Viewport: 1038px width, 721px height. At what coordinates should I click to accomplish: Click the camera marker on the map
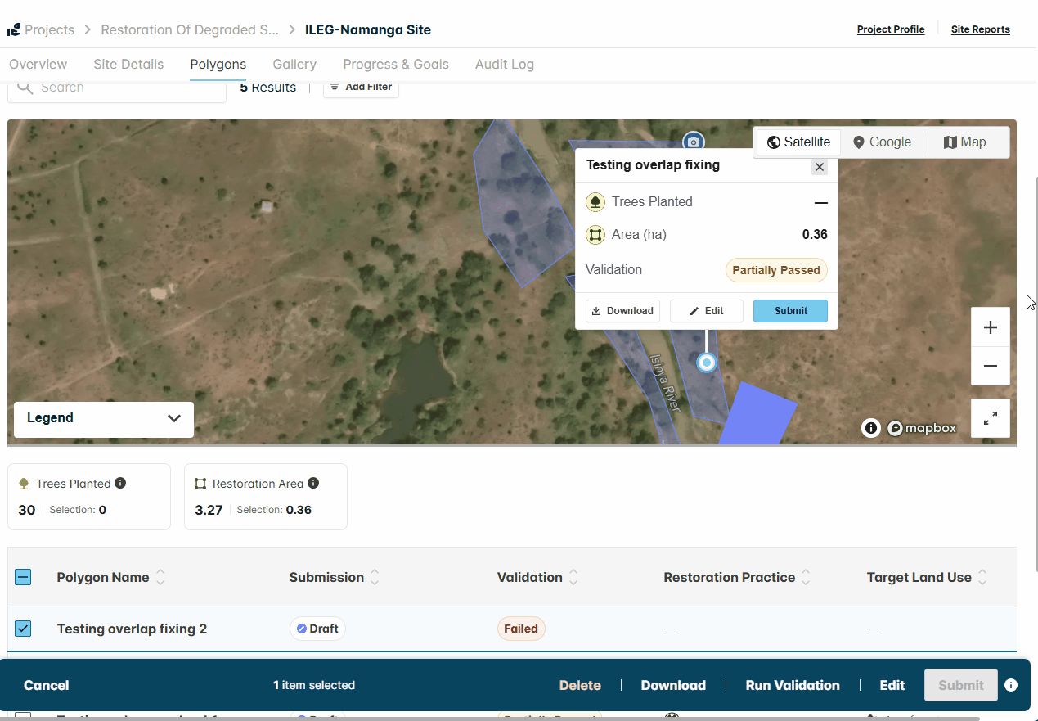694,142
